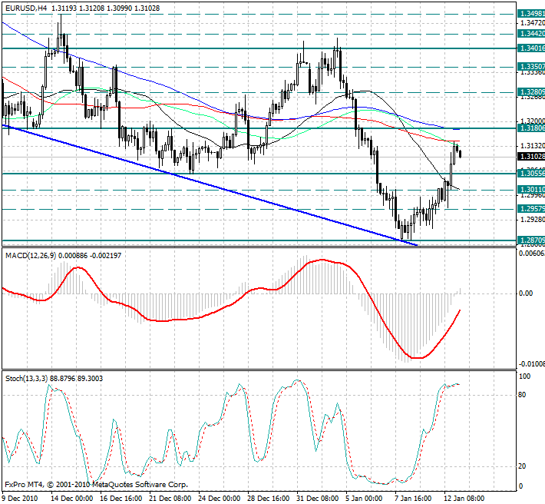Select the 1.3401 horizontal level label
This screenshot has width=545, height=504.
[531, 48]
